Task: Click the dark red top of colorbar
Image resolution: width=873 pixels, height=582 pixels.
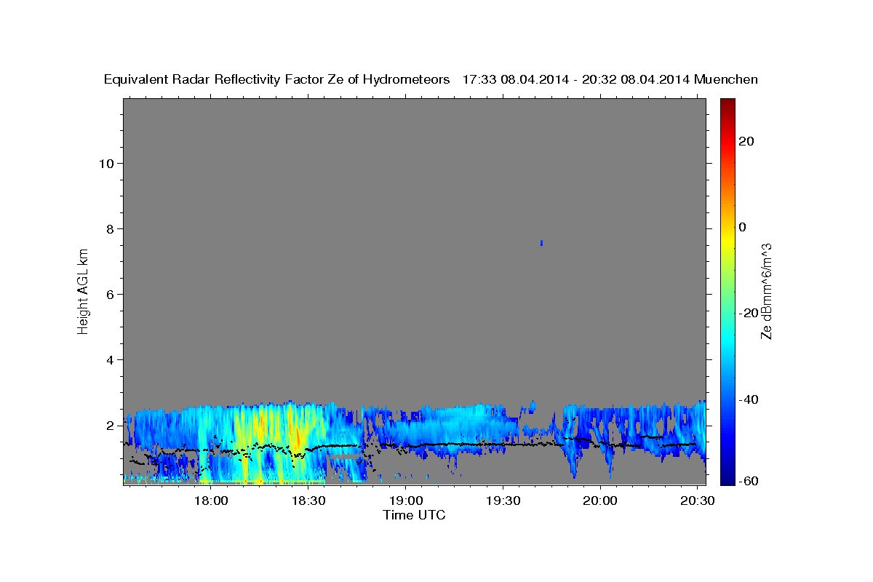Action: [727, 103]
